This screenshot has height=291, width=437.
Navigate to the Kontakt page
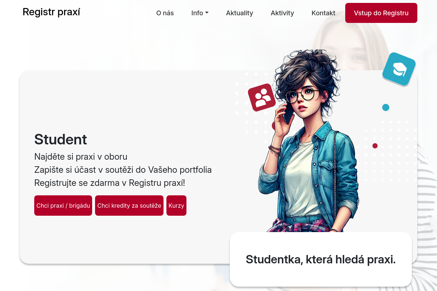[x=323, y=13]
